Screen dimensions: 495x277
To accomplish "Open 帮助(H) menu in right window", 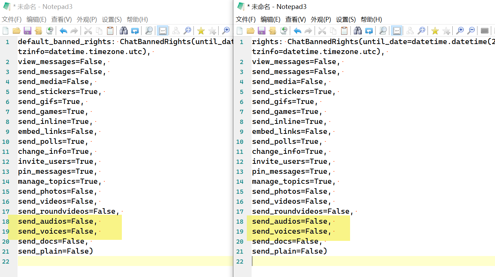I will tap(371, 20).
